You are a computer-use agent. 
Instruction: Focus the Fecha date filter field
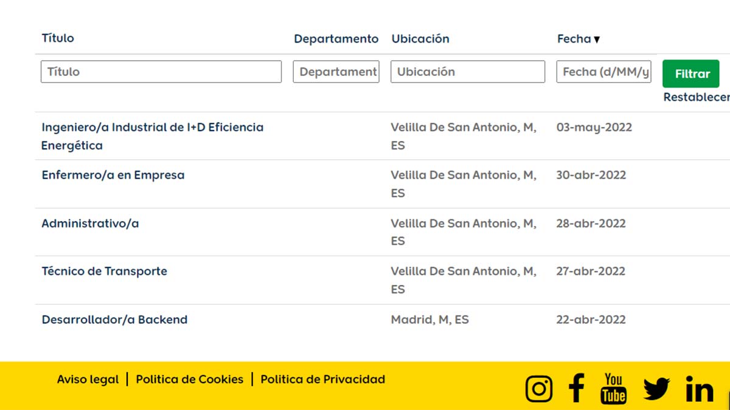603,72
